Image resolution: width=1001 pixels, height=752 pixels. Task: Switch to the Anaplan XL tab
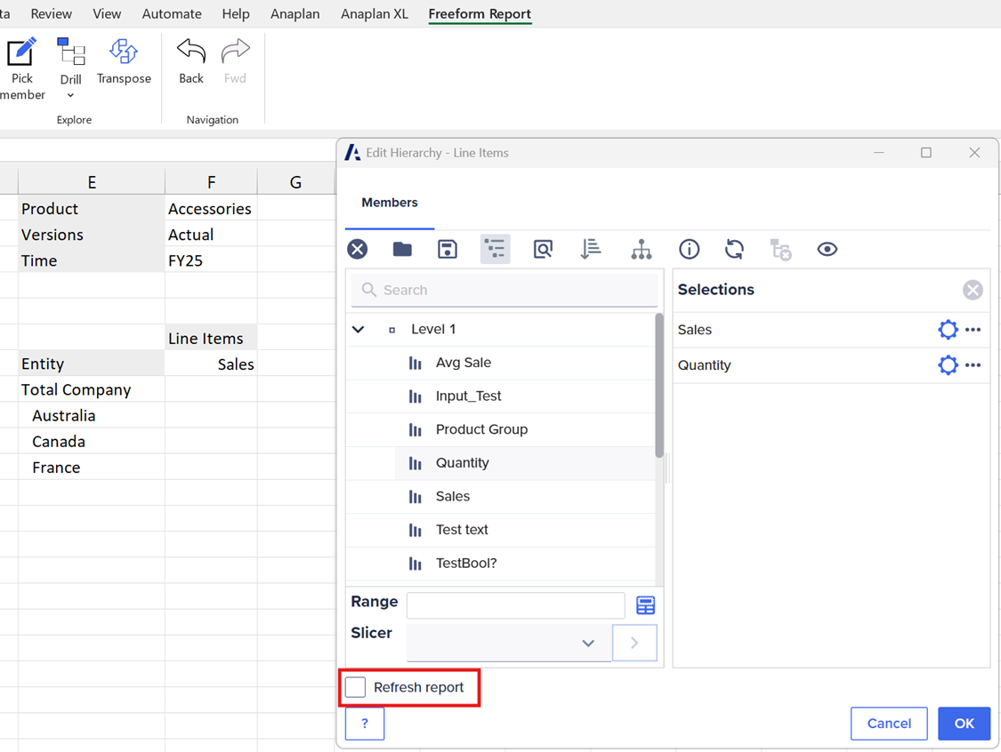374,14
